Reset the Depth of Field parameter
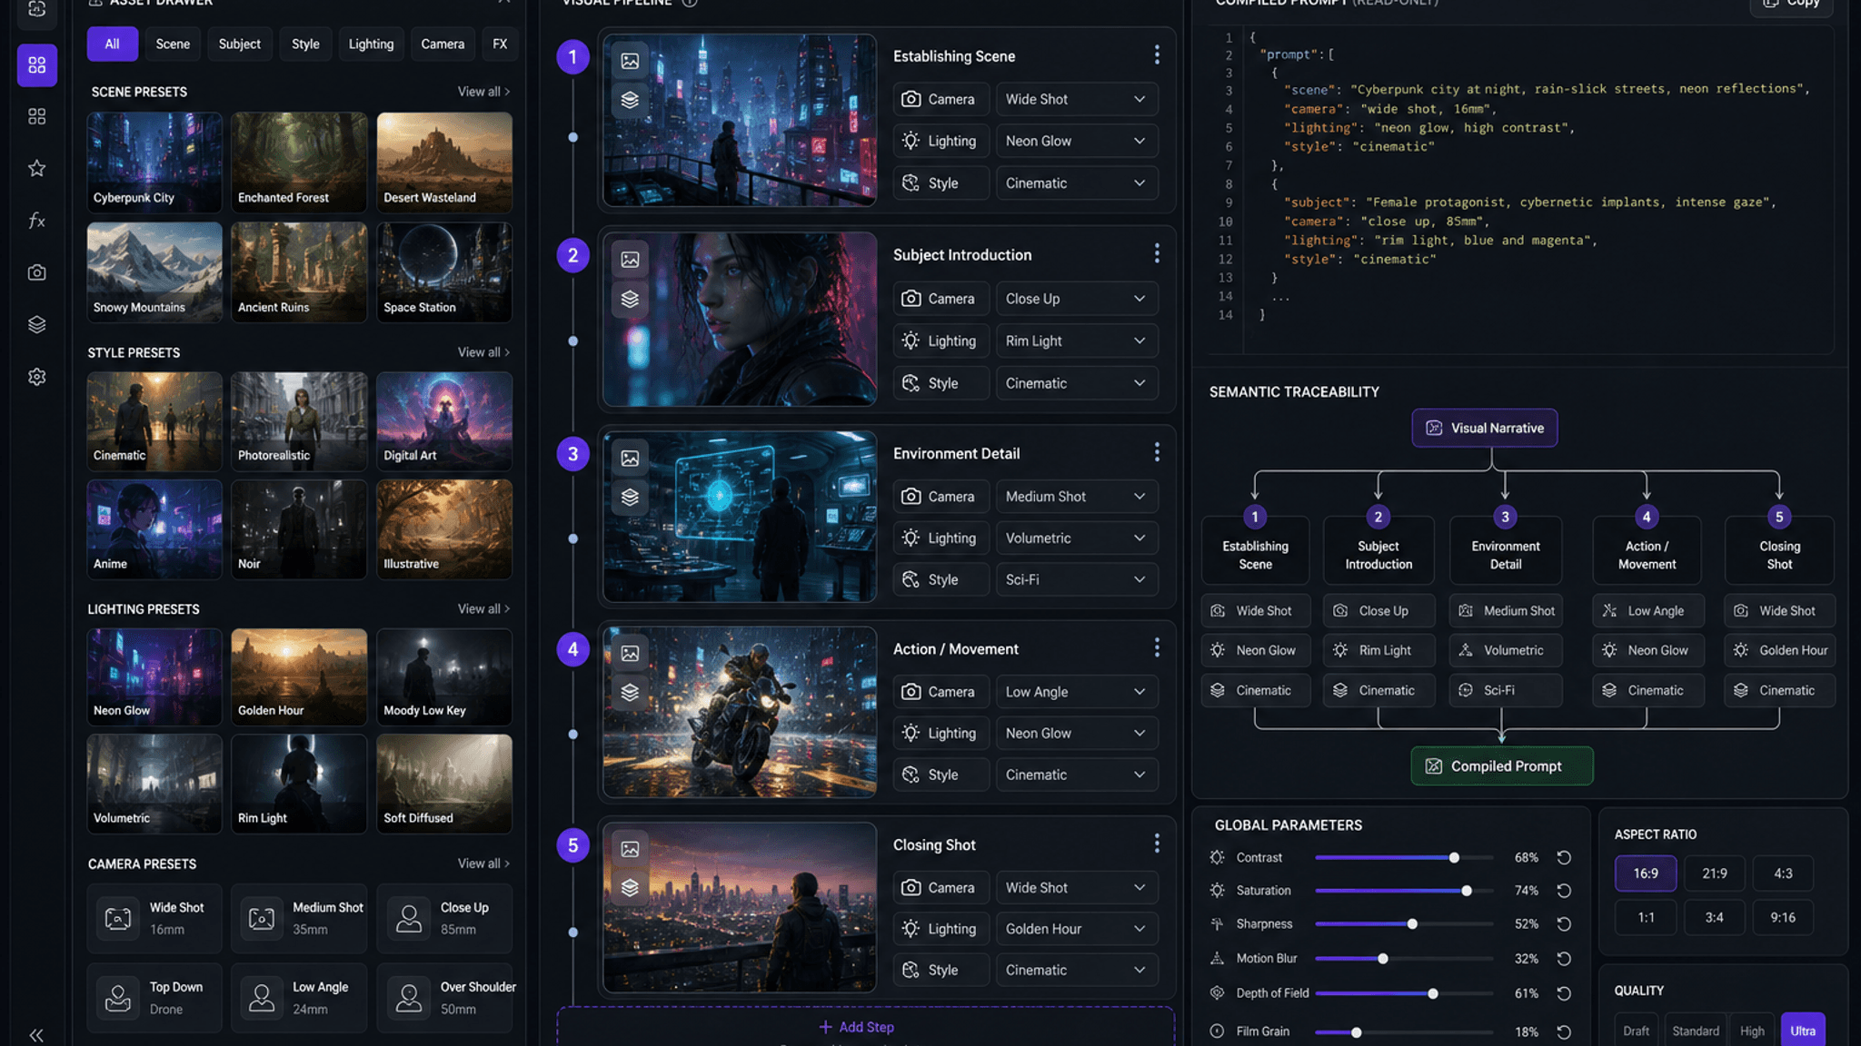This screenshot has height=1046, width=1861. pyautogui.click(x=1564, y=993)
